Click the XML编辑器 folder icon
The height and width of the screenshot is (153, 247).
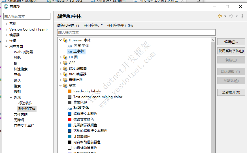pos(65,74)
